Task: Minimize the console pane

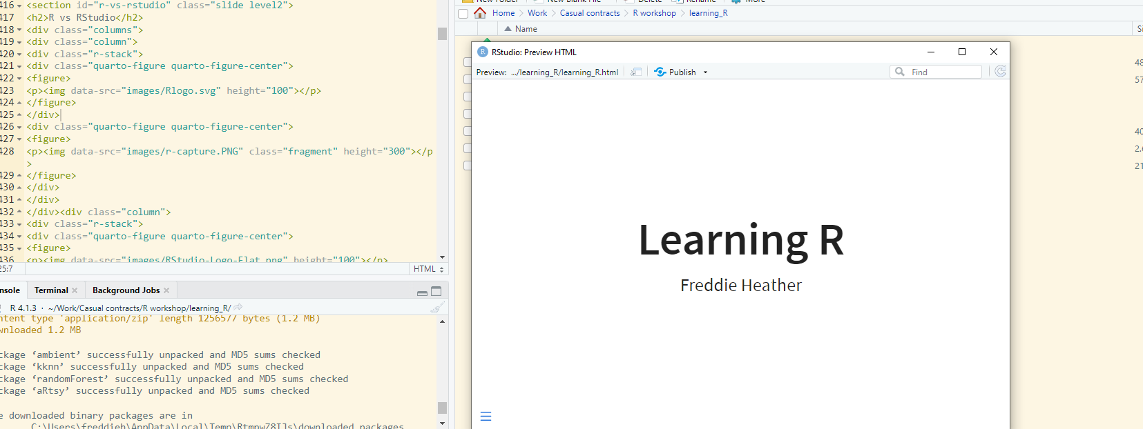Action: [x=422, y=292]
